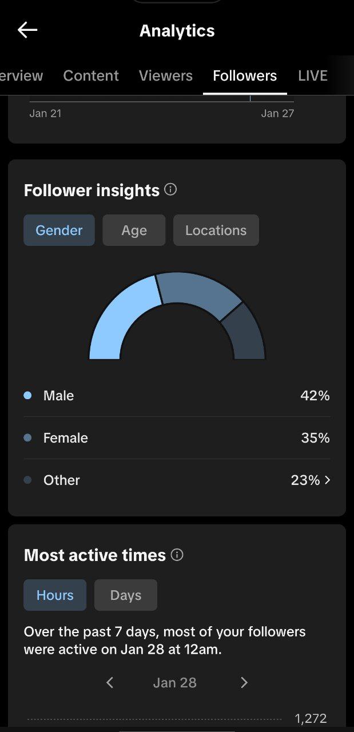Tap the Jan 28 date label

pos(175,682)
